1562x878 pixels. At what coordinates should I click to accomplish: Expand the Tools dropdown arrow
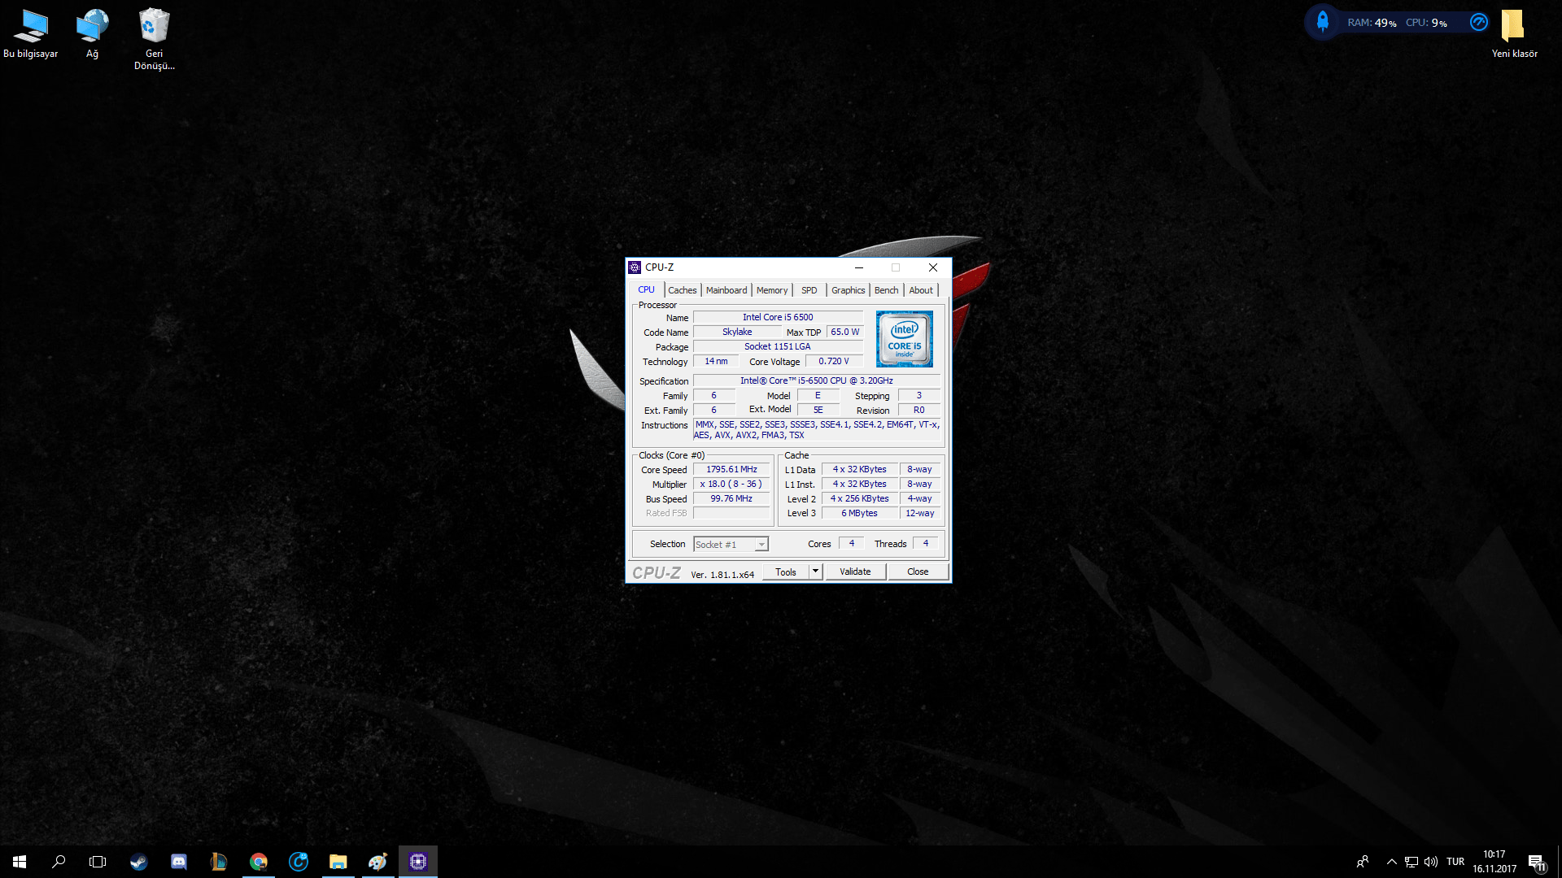[x=815, y=572]
